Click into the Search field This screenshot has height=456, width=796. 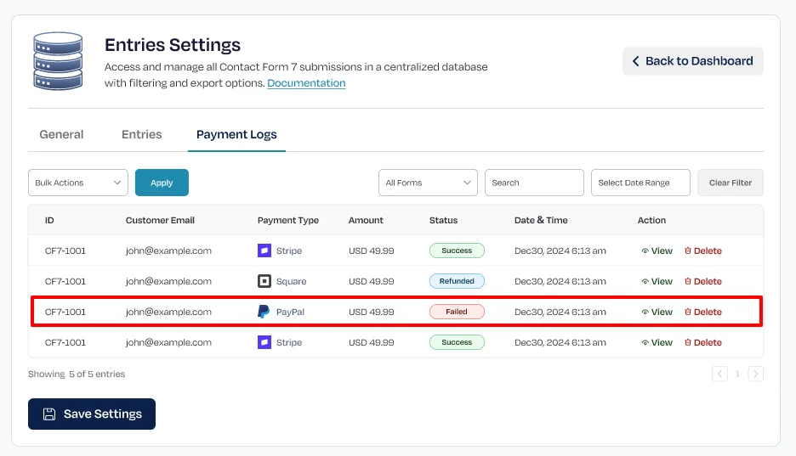534,183
